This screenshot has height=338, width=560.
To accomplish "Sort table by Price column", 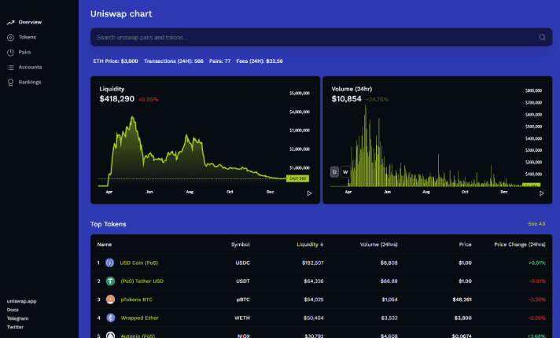I will tap(465, 244).
